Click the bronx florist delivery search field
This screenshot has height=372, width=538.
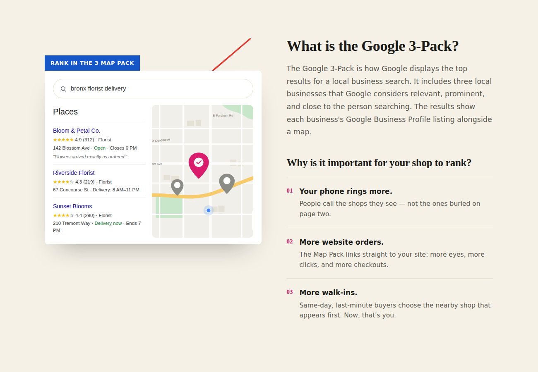[x=153, y=88]
